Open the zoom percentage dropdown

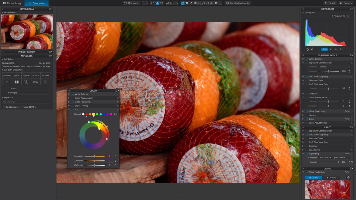click(177, 3)
